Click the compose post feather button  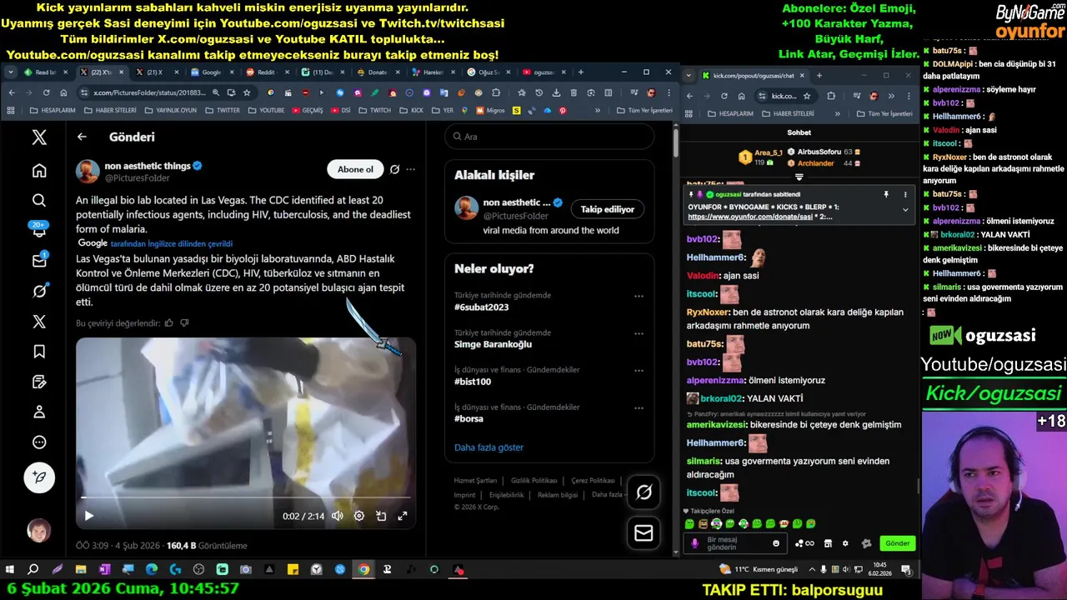(39, 477)
